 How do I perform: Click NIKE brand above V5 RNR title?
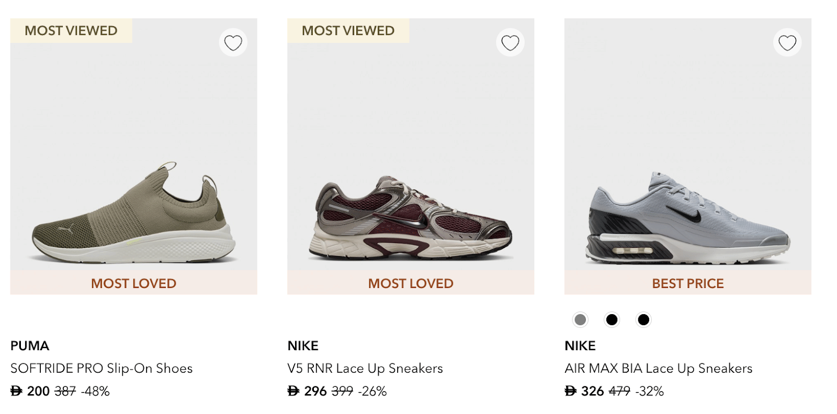tap(303, 346)
